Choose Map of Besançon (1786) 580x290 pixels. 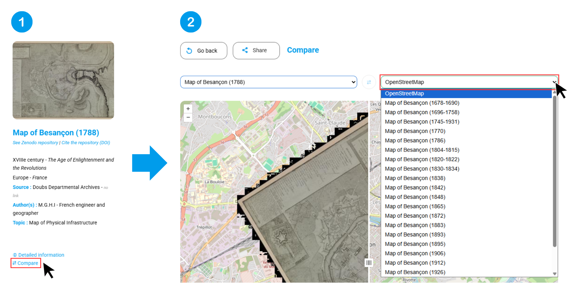coord(466,140)
